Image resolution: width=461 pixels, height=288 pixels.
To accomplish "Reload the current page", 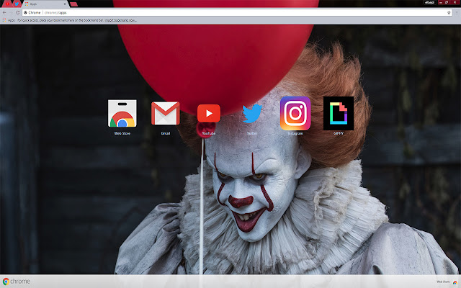I will (x=17, y=13).
